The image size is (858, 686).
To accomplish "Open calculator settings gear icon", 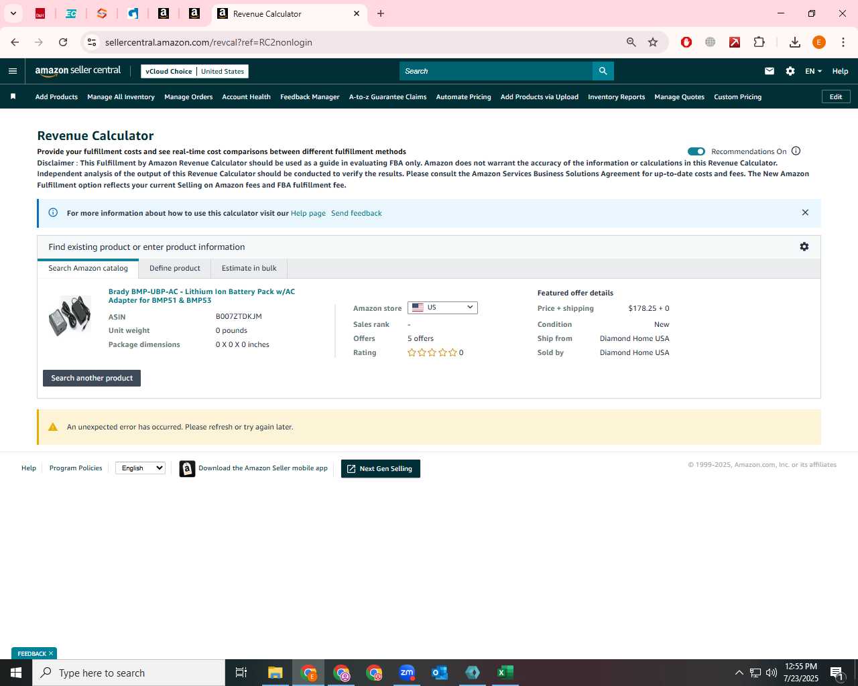I will [804, 247].
